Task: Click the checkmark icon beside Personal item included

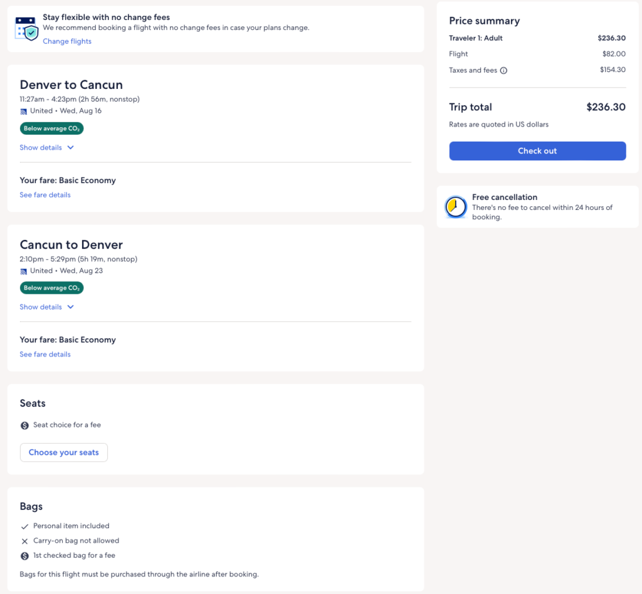Action: [x=24, y=526]
